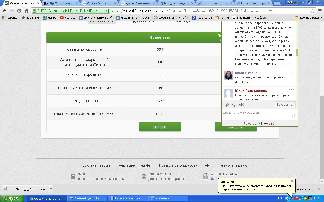Open the Mail.Ru bookmarks folder
Screen dimensions: 324x202
click(x=222, y=18)
